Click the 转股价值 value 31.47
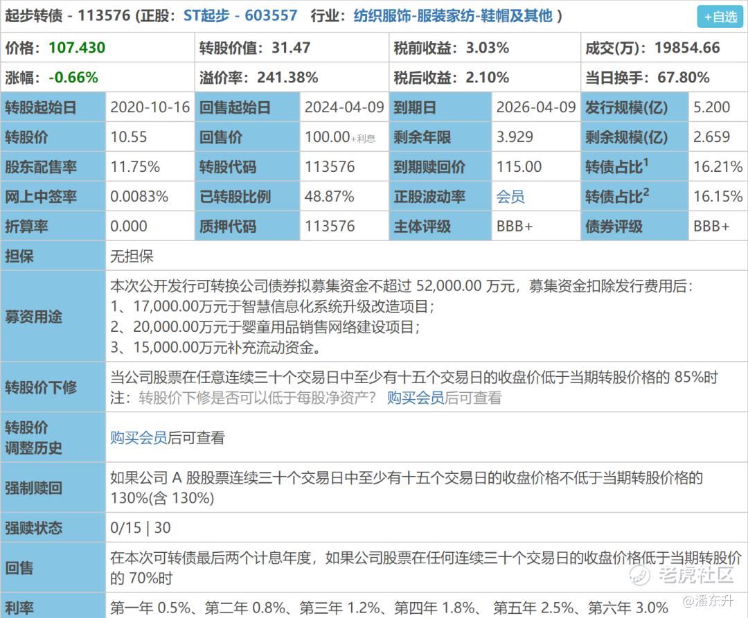This screenshot has width=748, height=618. (291, 48)
